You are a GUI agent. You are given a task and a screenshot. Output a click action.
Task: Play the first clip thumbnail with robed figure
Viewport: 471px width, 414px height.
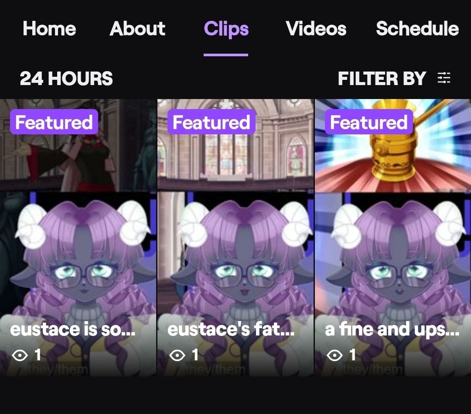pyautogui.click(x=78, y=237)
